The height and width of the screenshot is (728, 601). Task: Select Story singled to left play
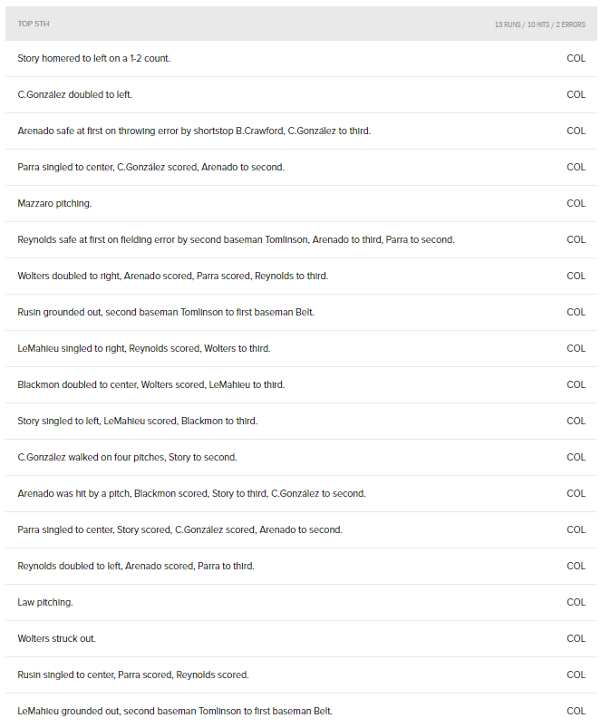137,421
